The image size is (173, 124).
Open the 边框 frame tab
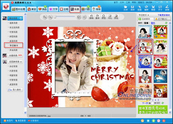[x=64, y=9]
